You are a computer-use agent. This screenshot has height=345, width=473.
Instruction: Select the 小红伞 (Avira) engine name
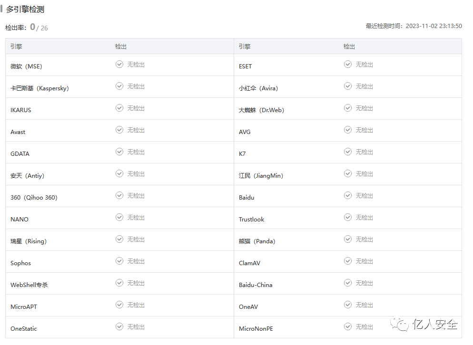pyautogui.click(x=258, y=88)
